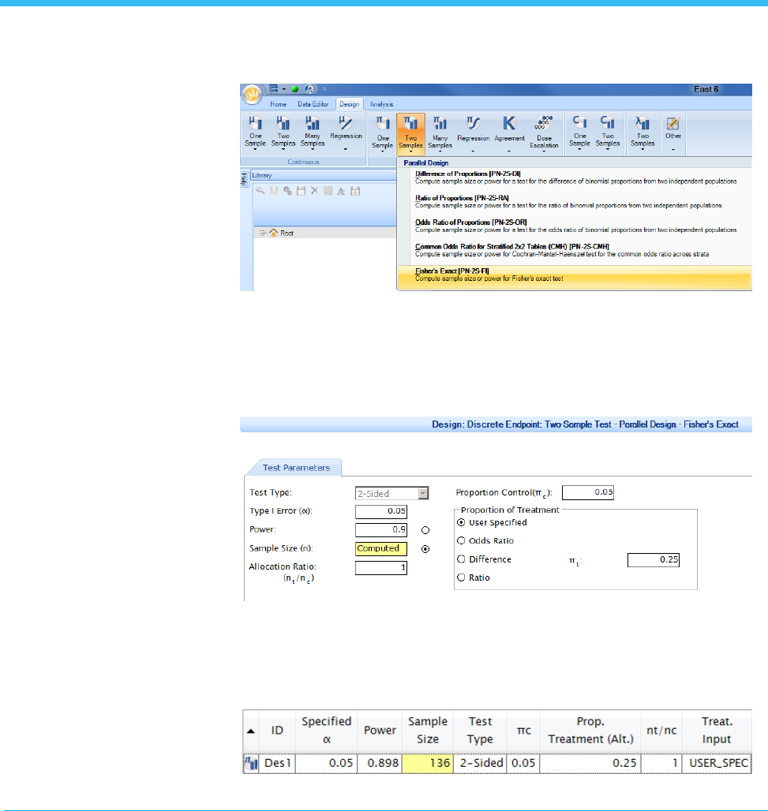Collapse the Root tree node expander
Screen dimensions: 768x811
click(x=262, y=234)
